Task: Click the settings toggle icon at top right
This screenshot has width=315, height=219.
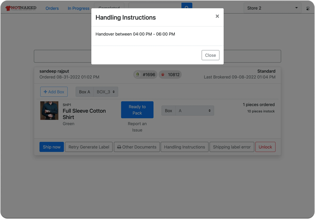Action: tap(308, 8)
